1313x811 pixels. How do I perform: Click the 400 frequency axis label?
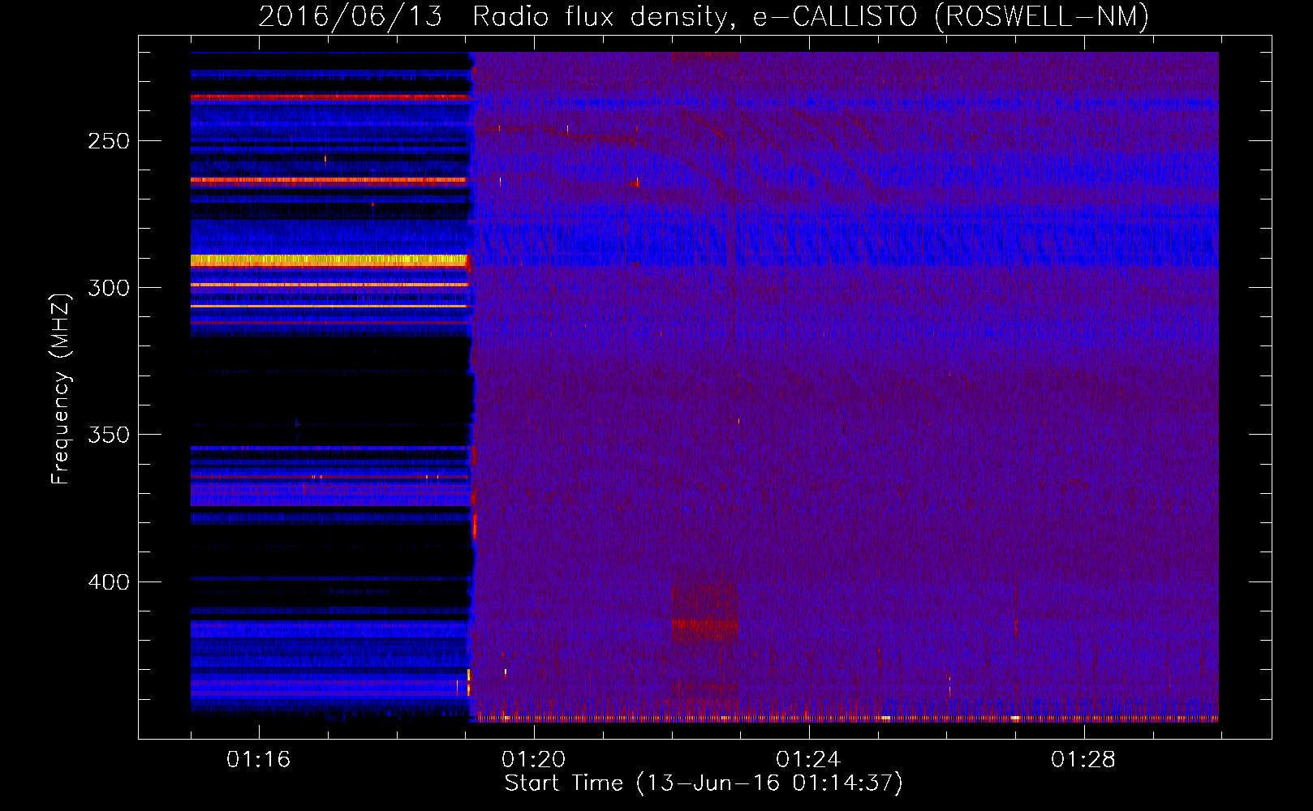[x=109, y=582]
